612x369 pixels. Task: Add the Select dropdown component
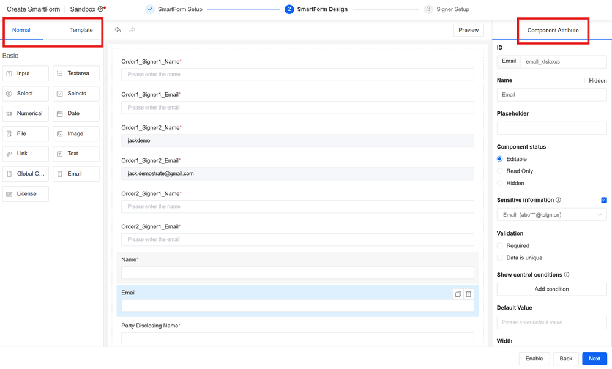pos(25,94)
